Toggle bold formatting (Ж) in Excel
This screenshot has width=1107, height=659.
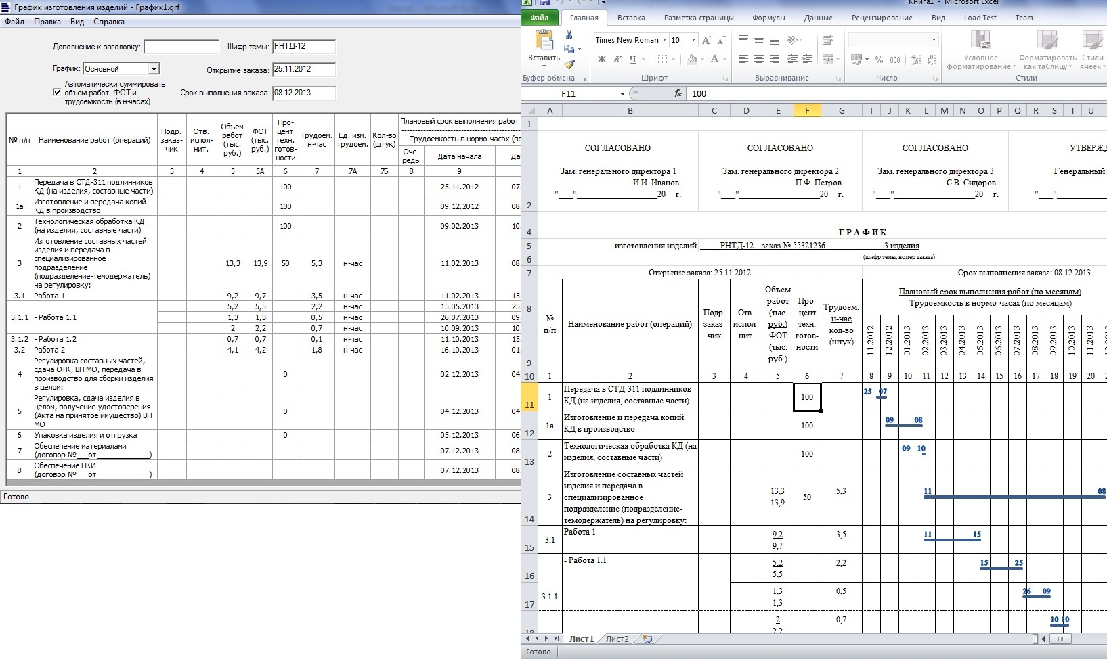click(601, 60)
